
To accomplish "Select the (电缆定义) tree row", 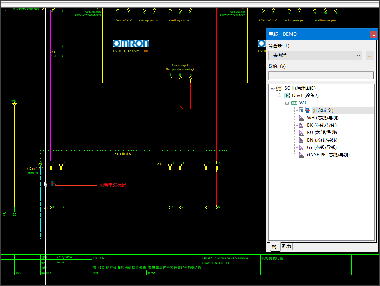I will 323,110.
